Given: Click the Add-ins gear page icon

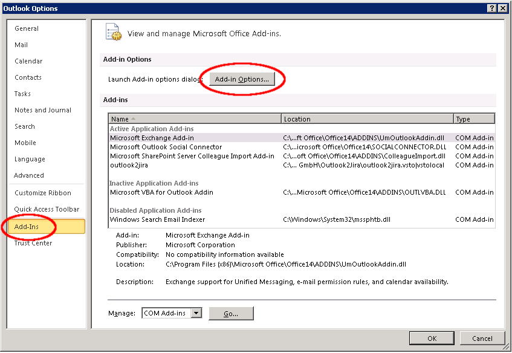Looking at the screenshot, I should click(113, 33).
